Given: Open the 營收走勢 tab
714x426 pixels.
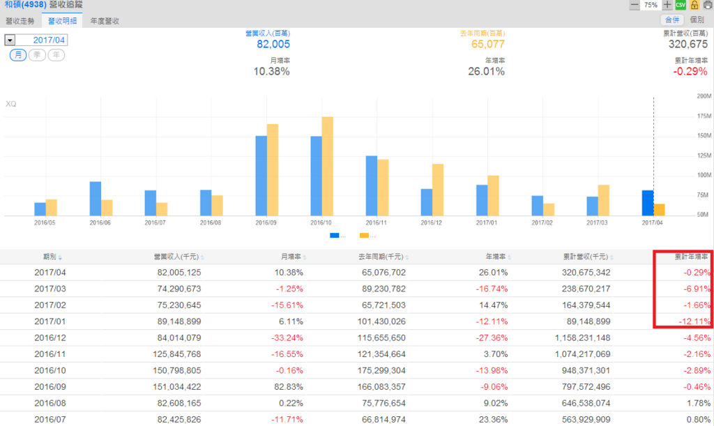Looking at the screenshot, I should coord(20,21).
